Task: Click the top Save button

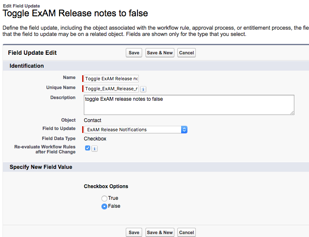Action: [134, 53]
